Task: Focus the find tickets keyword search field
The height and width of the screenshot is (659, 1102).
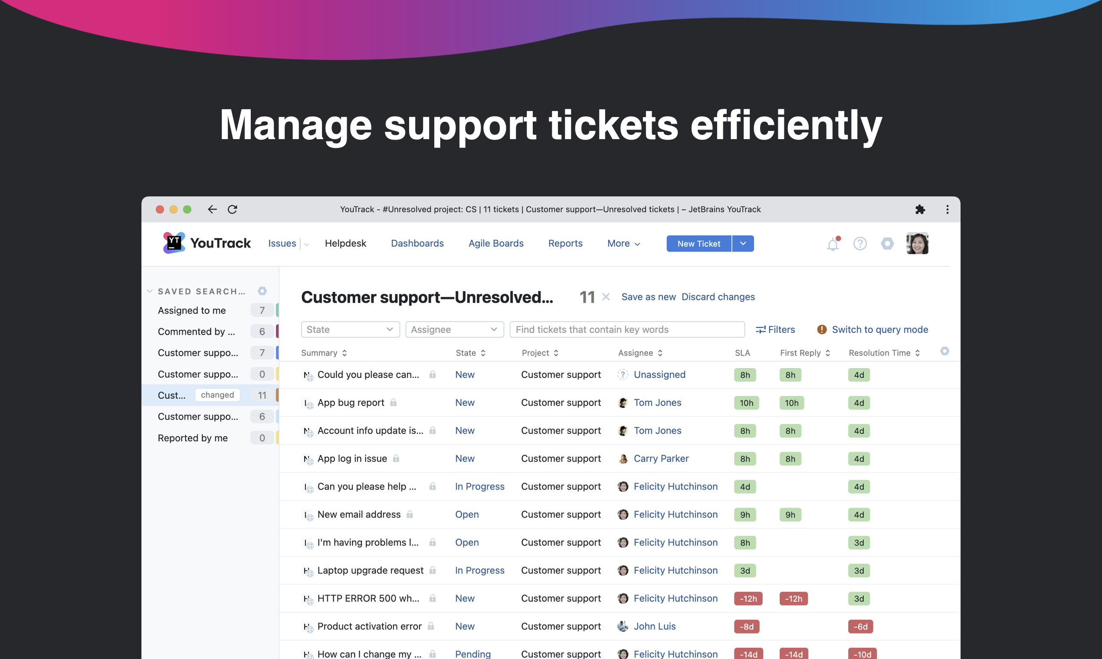Action: coord(627,329)
